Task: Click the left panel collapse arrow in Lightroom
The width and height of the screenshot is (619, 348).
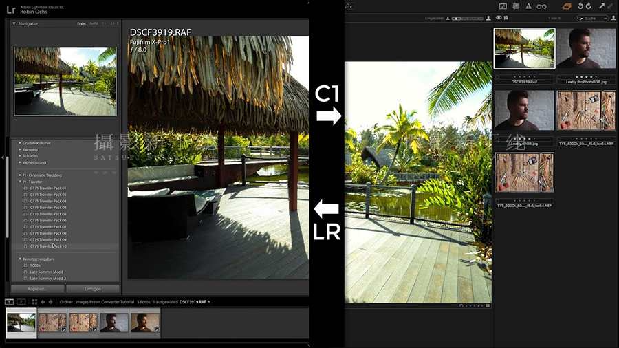Action: point(2,157)
